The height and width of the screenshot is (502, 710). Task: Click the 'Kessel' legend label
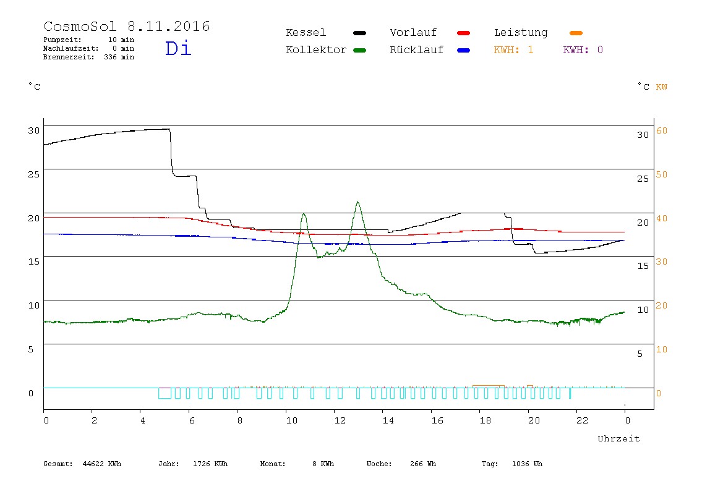(306, 33)
